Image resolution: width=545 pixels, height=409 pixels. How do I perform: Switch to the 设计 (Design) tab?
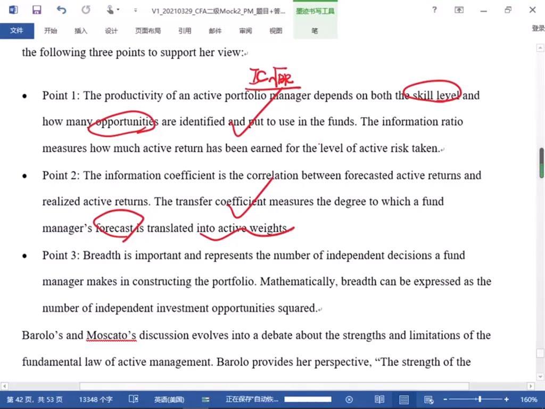coord(111,31)
